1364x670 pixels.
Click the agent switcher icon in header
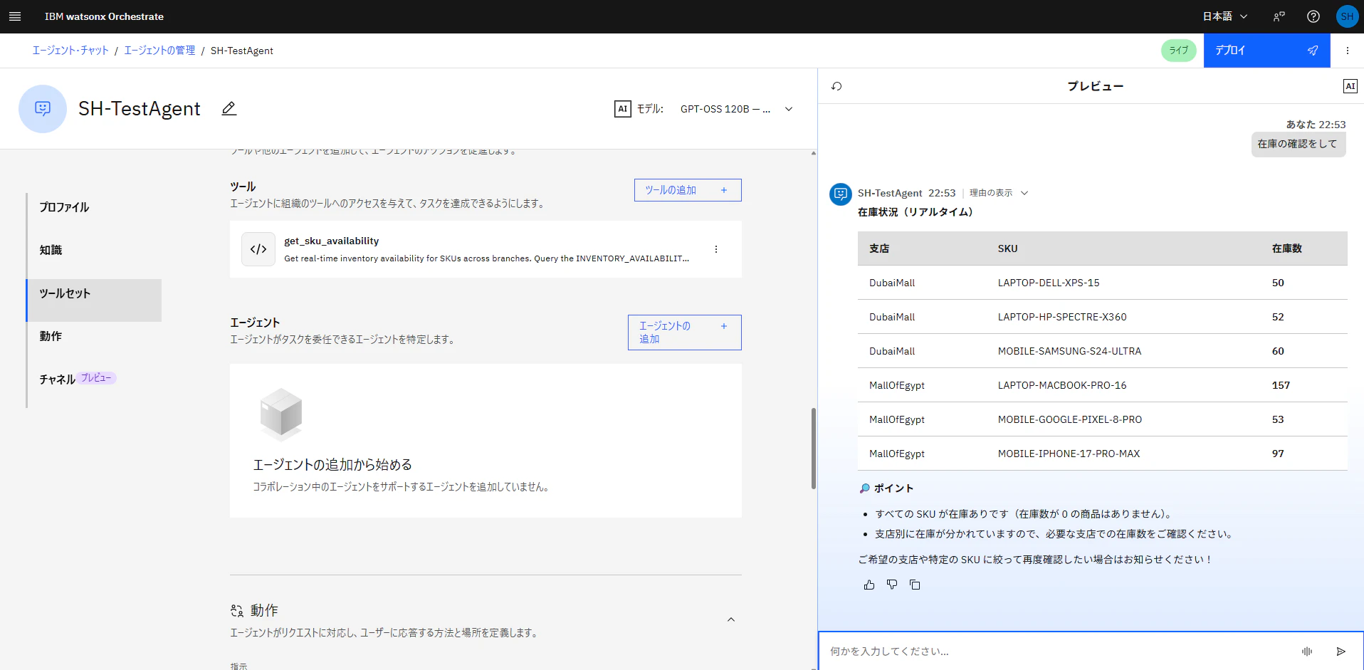(x=1279, y=16)
